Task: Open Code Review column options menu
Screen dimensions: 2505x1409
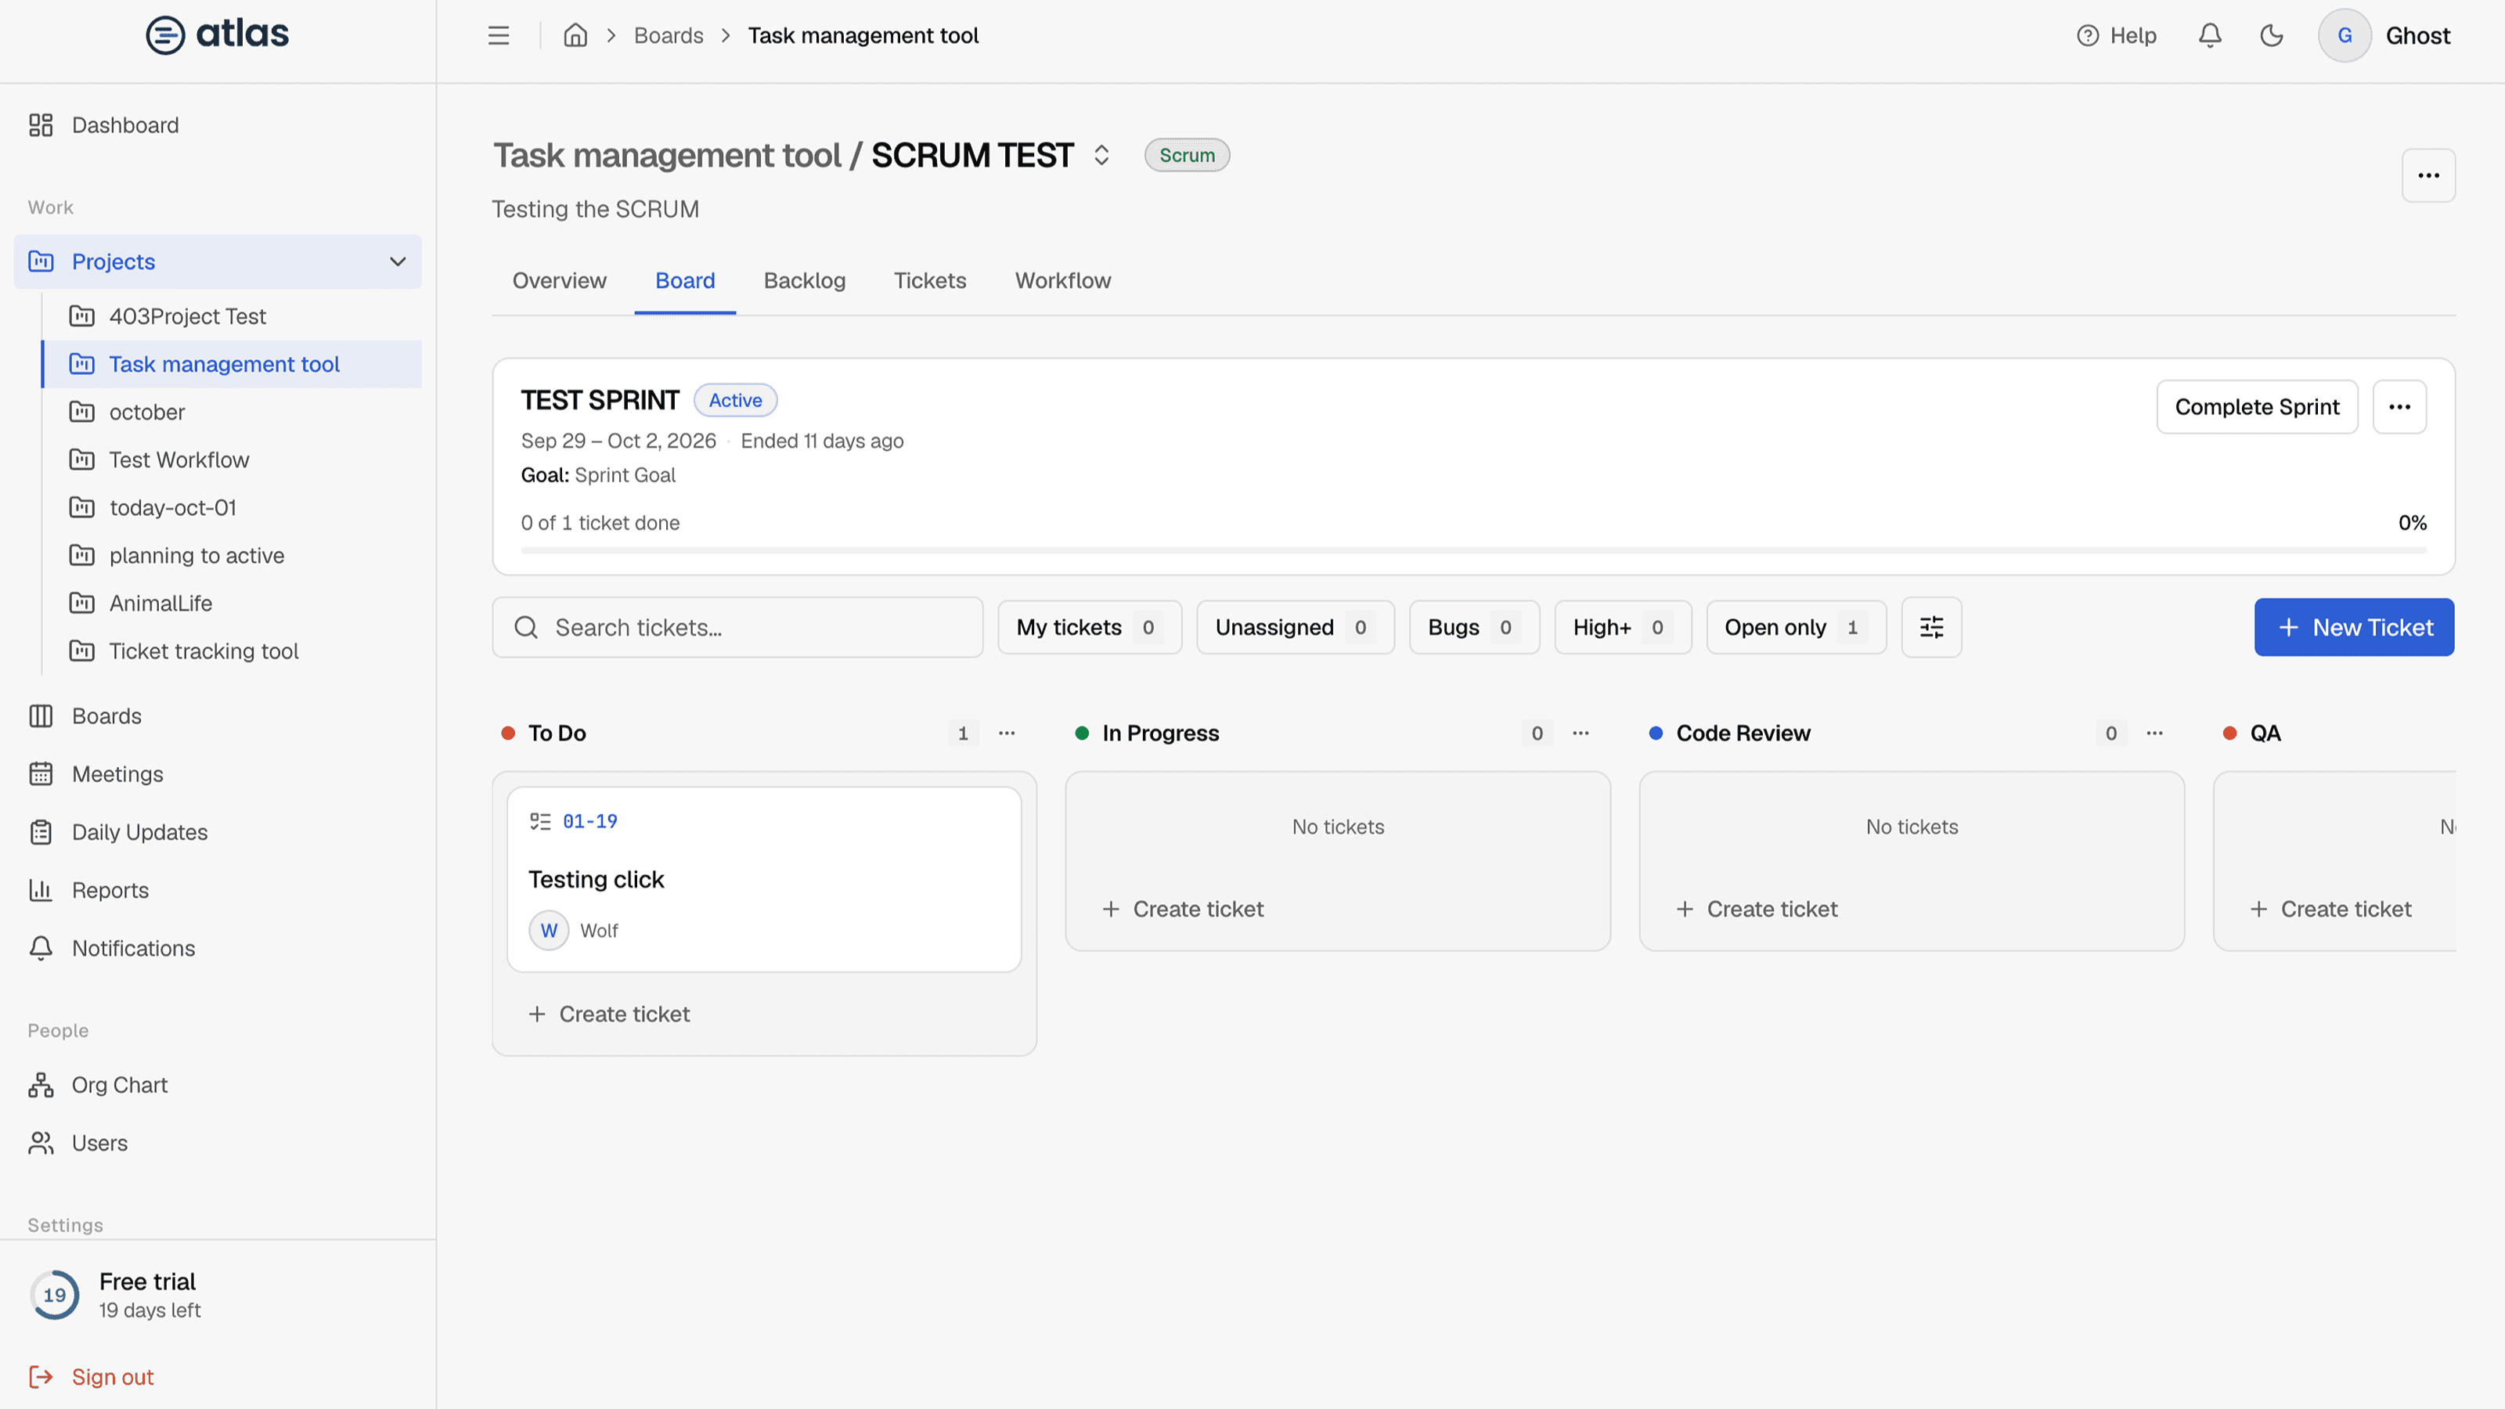Action: (2154, 733)
